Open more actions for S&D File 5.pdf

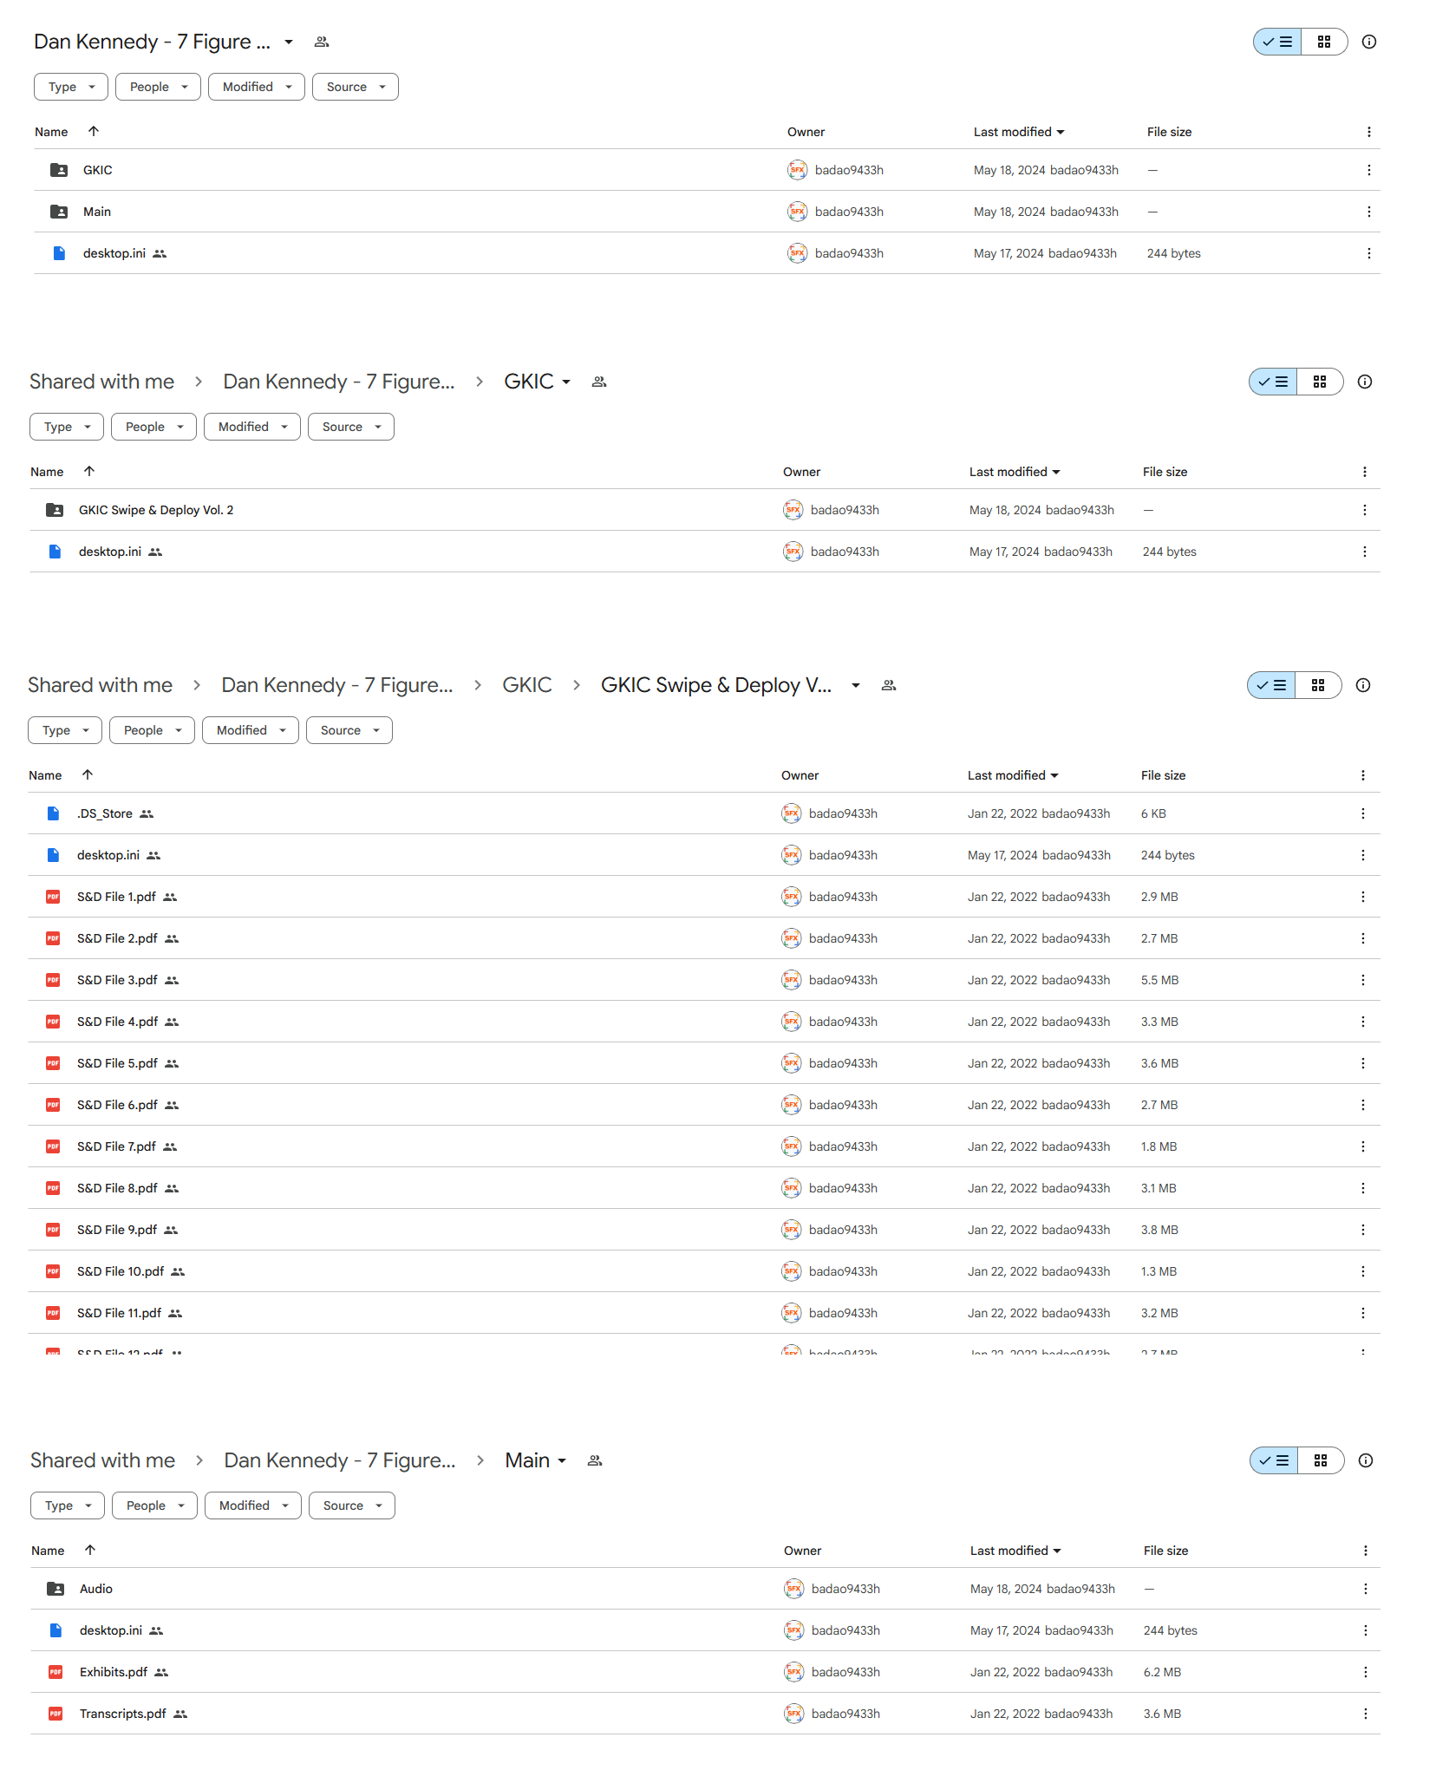[1363, 1063]
